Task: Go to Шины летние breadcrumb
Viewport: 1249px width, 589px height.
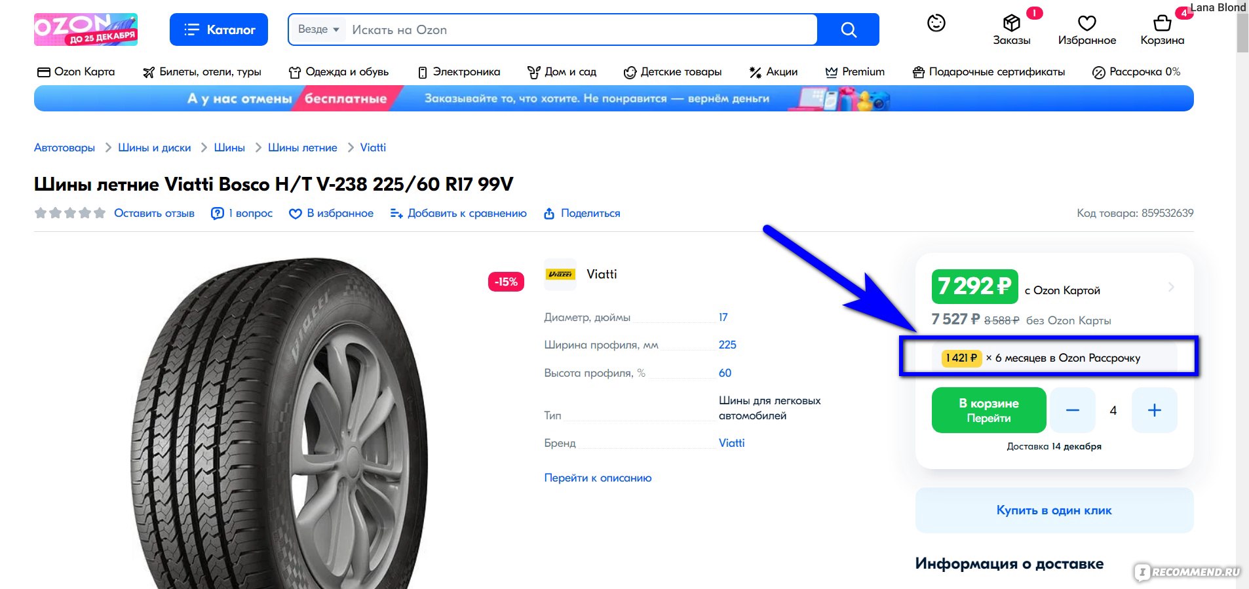Action: (303, 148)
